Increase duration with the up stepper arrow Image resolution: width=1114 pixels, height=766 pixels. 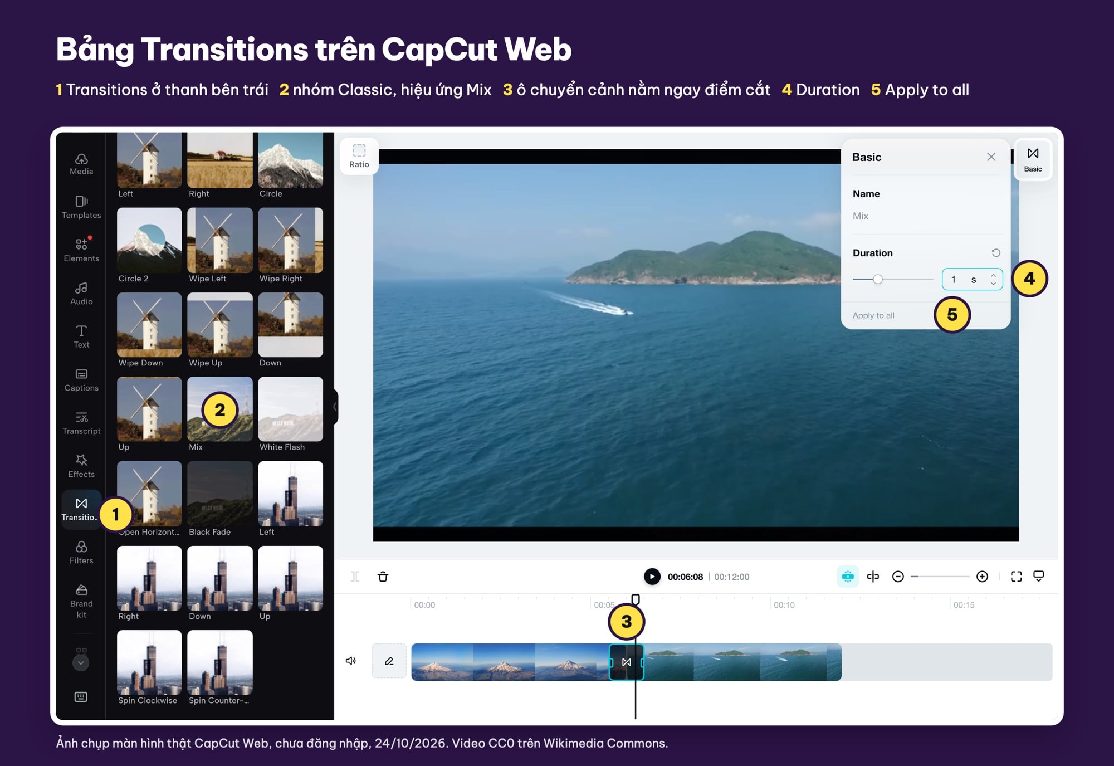click(x=993, y=275)
